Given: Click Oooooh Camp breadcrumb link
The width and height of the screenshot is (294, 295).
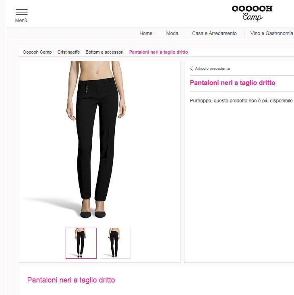Looking at the screenshot, I should (37, 52).
